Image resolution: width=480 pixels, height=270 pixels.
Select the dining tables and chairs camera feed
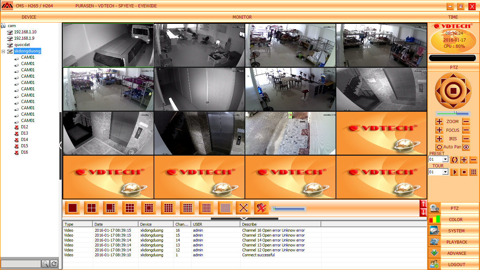click(290, 89)
